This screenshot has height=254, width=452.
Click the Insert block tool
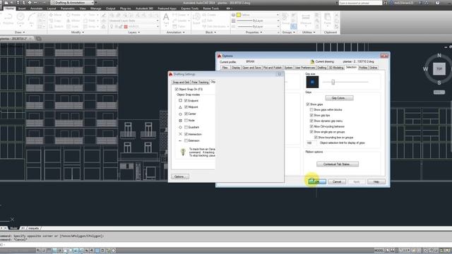click(x=196, y=19)
